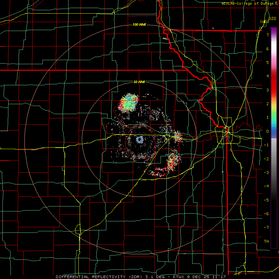Click the [dB] unit label

tap(265, 21)
